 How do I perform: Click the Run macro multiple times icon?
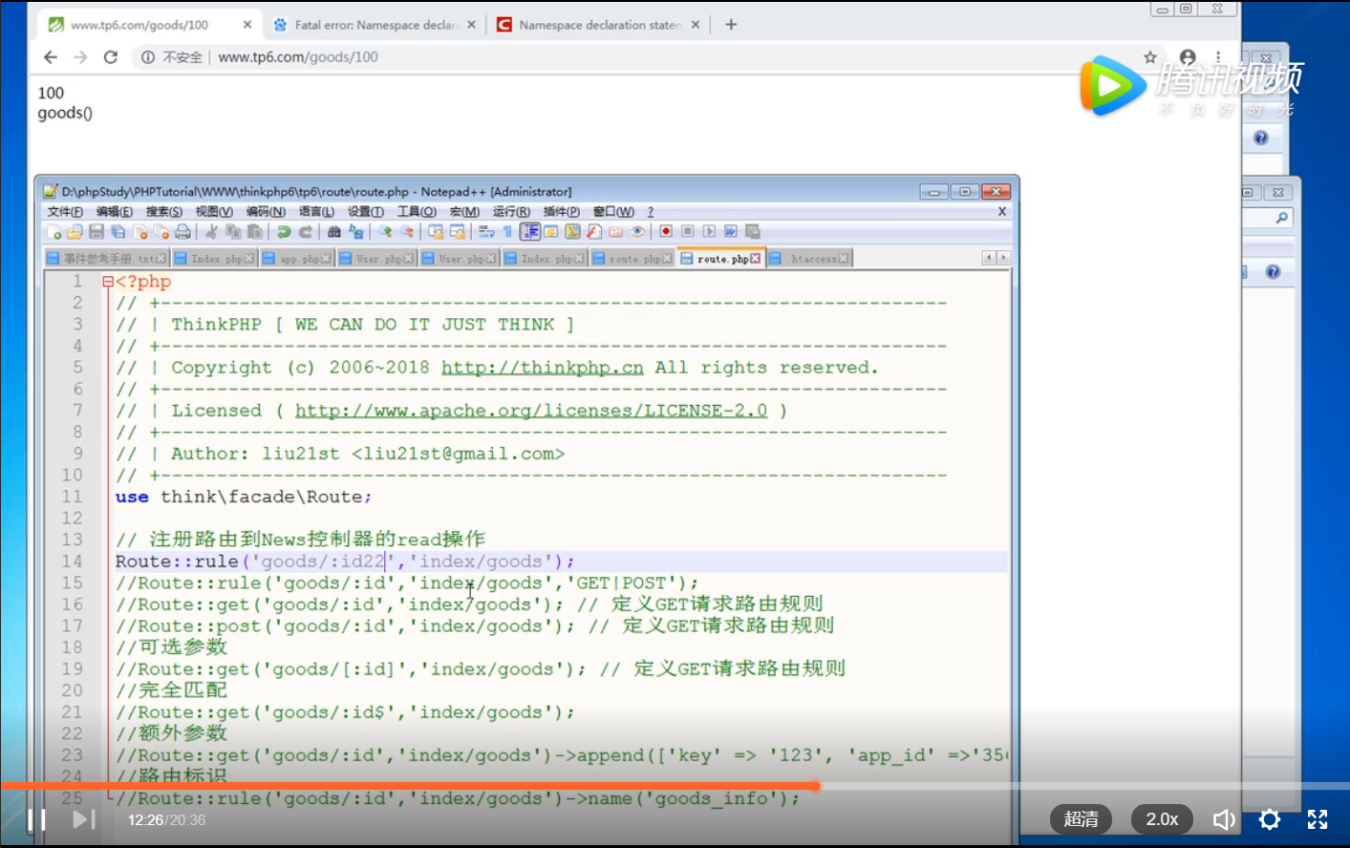point(731,231)
